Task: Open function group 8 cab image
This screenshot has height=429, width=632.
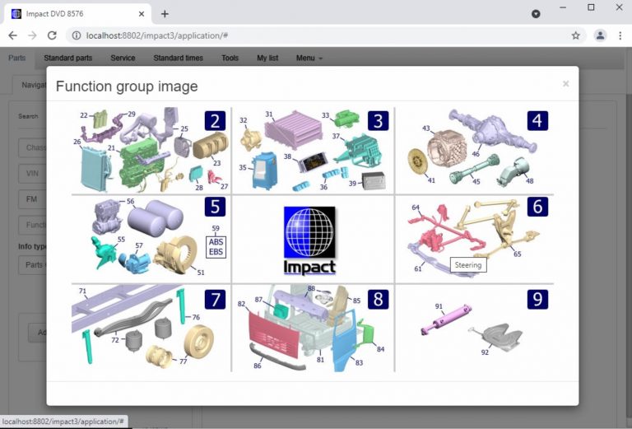Action: click(x=312, y=328)
